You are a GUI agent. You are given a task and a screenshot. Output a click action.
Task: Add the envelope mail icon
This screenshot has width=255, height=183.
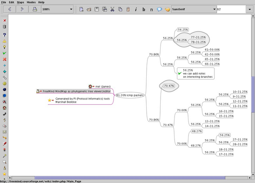coord(4,132)
